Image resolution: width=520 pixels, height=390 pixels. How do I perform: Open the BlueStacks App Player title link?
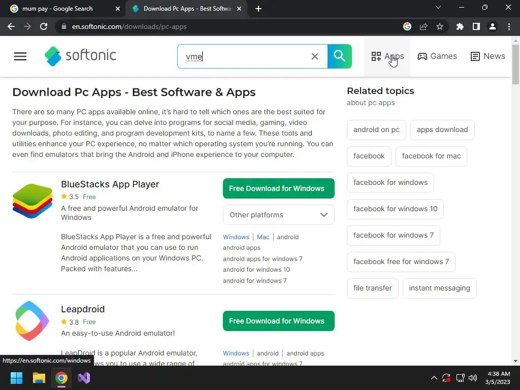[110, 184]
